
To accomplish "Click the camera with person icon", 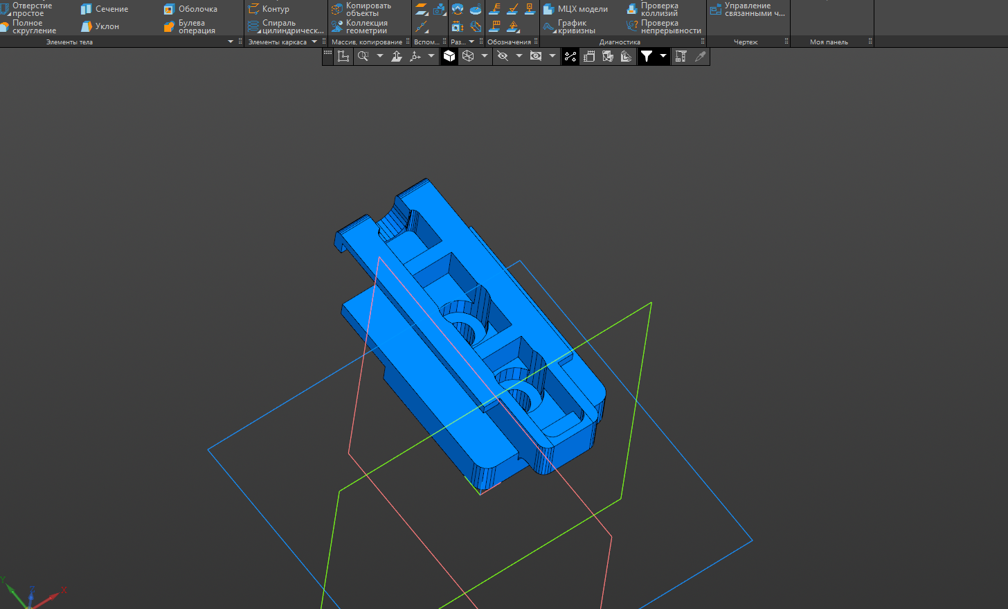I will (x=439, y=9).
